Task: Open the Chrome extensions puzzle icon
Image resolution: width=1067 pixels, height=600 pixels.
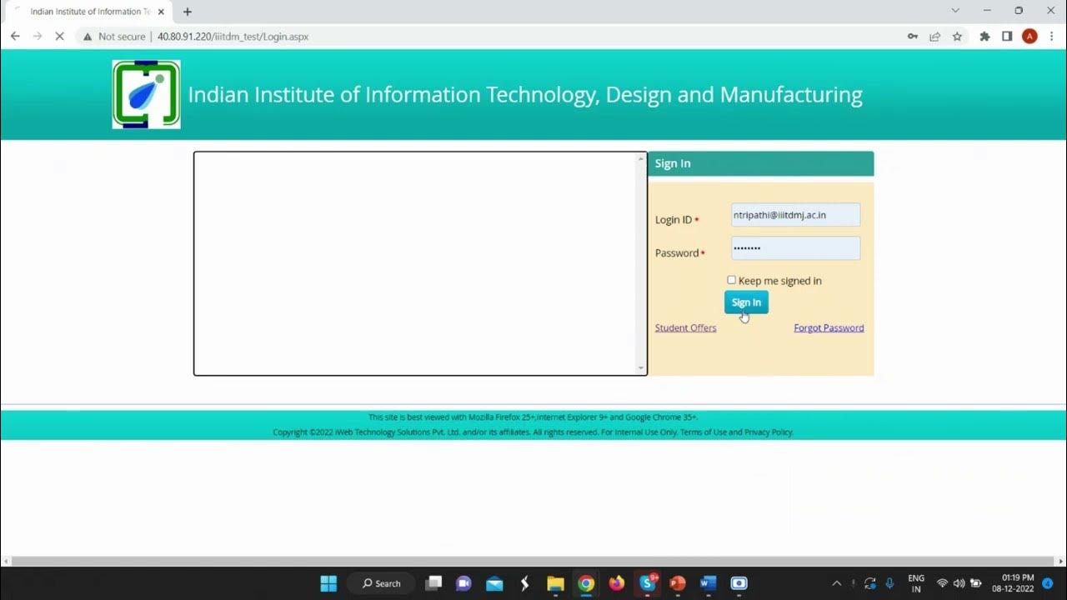Action: coord(984,37)
